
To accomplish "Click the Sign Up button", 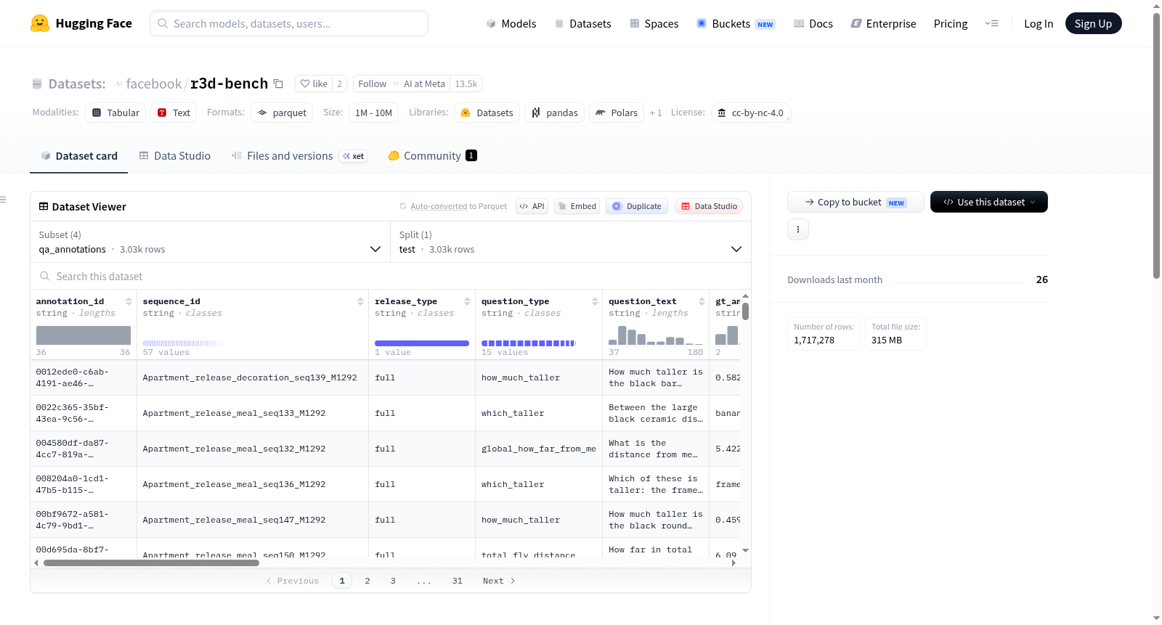I will click(x=1093, y=23).
